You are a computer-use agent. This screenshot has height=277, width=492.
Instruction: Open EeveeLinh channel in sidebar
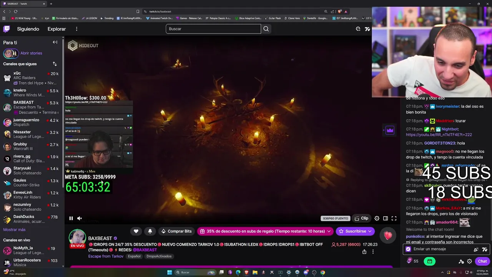point(31,195)
